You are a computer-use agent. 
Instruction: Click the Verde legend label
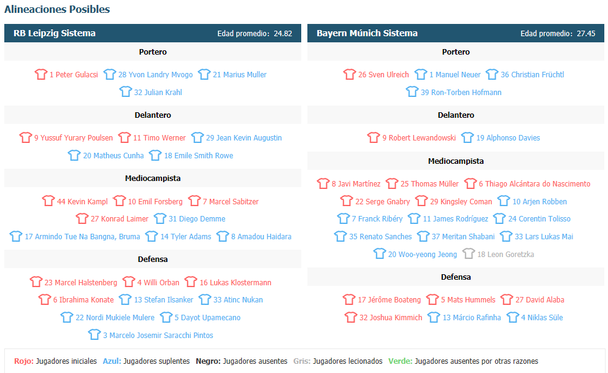point(401,361)
